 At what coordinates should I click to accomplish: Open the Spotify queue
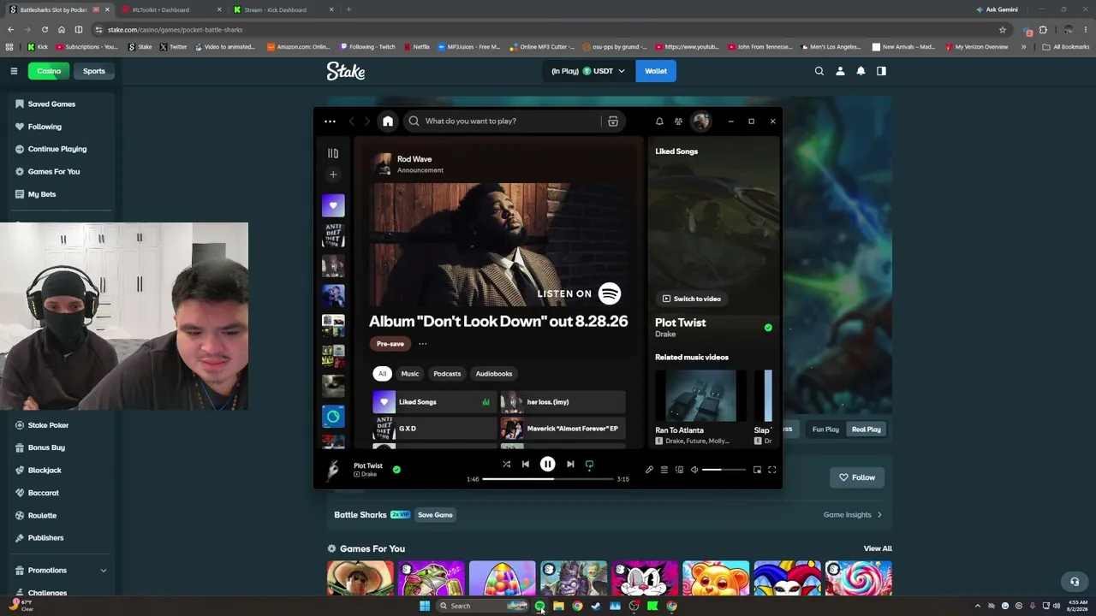pos(664,470)
